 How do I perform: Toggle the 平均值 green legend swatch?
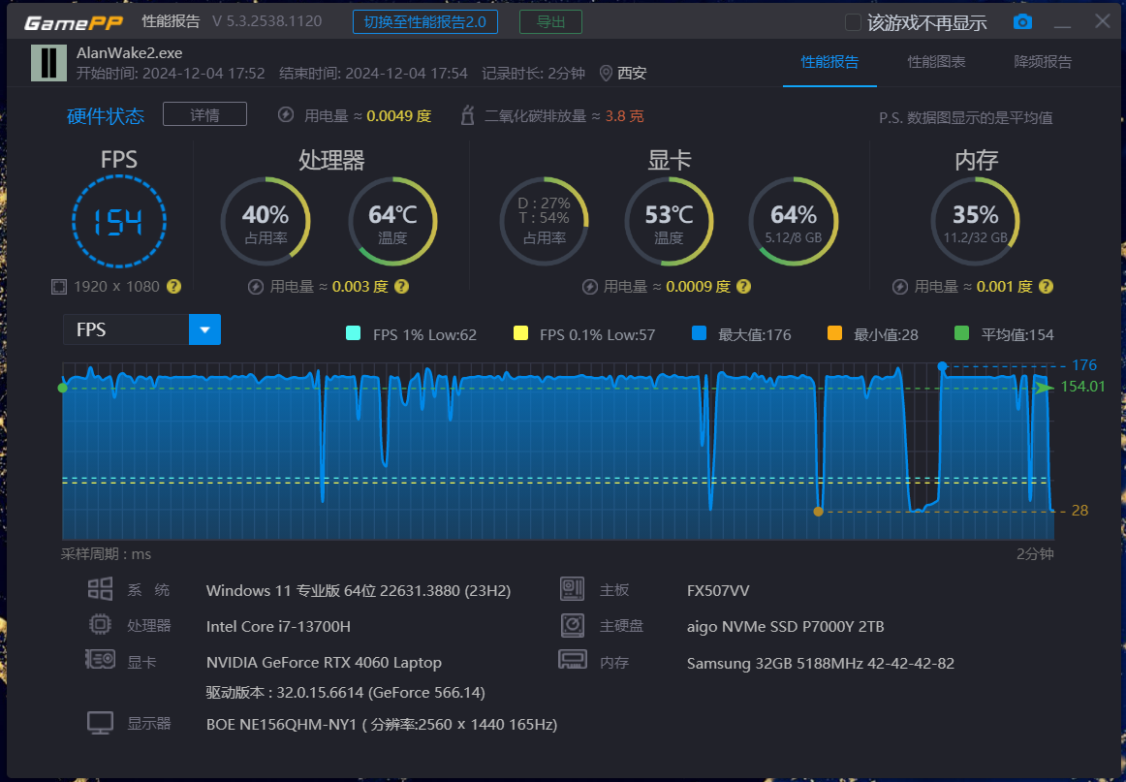pyautogui.click(x=961, y=332)
